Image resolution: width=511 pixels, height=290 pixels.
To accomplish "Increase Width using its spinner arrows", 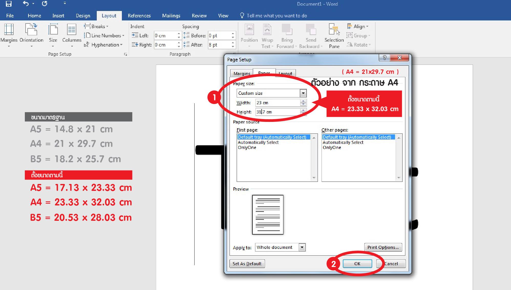I will click(x=303, y=101).
